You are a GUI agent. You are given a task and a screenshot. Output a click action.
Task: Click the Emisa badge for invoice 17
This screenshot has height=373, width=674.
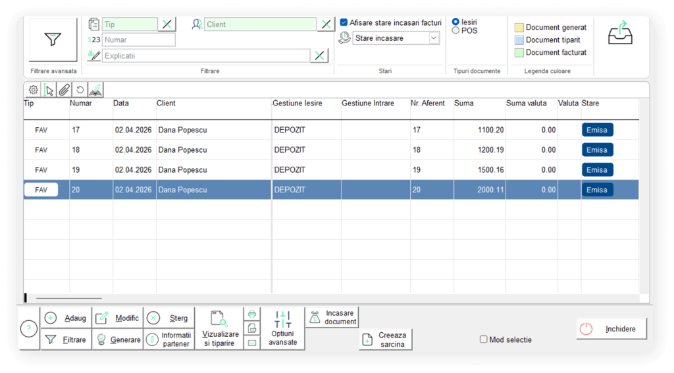coord(597,130)
